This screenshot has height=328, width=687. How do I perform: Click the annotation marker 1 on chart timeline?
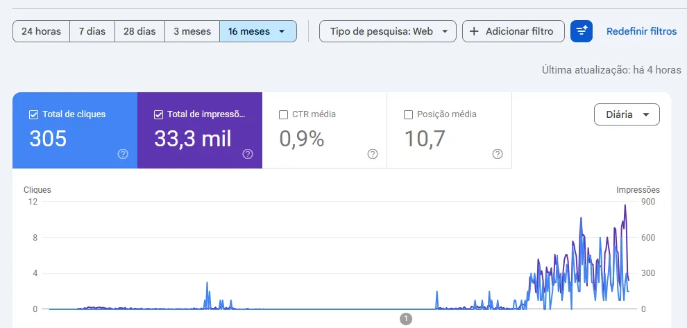pyautogui.click(x=406, y=319)
